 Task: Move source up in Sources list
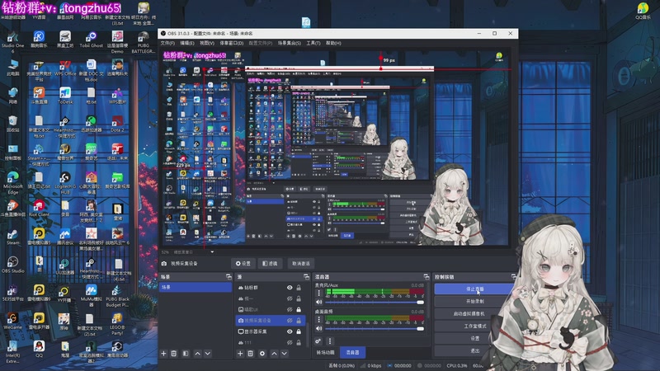point(274,354)
